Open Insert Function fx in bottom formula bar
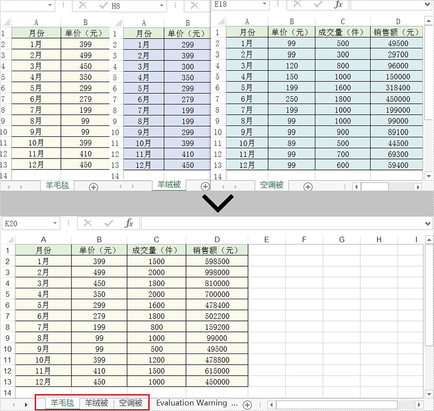Image resolution: width=434 pixels, height=411 pixels. [x=129, y=223]
